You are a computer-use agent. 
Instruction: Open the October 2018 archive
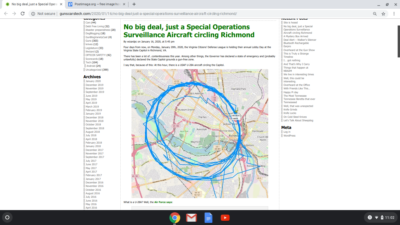point(93,125)
